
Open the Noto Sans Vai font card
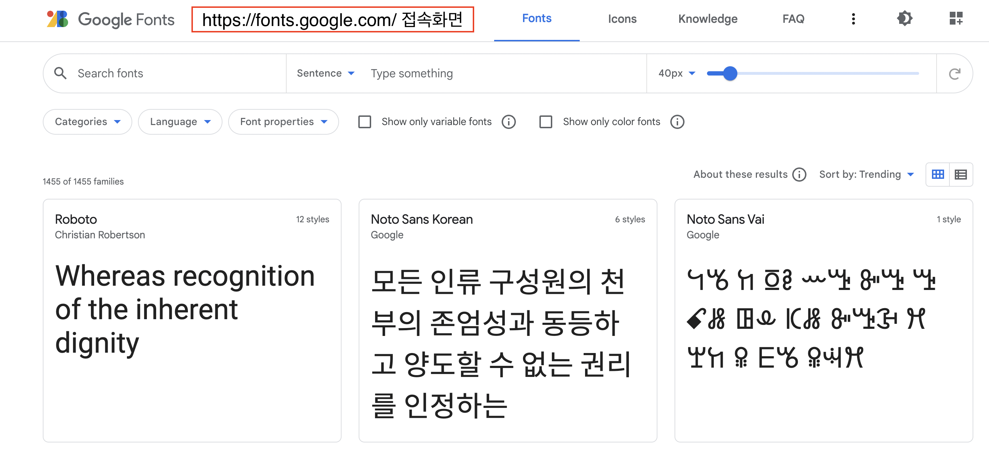click(x=824, y=321)
